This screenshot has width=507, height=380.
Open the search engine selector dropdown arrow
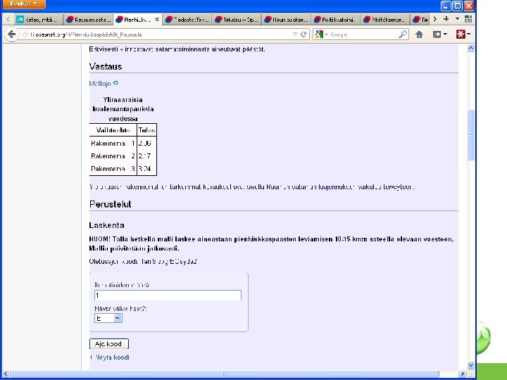click(x=326, y=34)
